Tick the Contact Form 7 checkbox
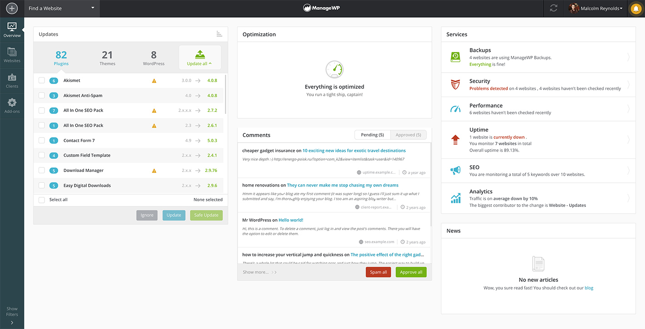The image size is (645, 329). [x=42, y=140]
